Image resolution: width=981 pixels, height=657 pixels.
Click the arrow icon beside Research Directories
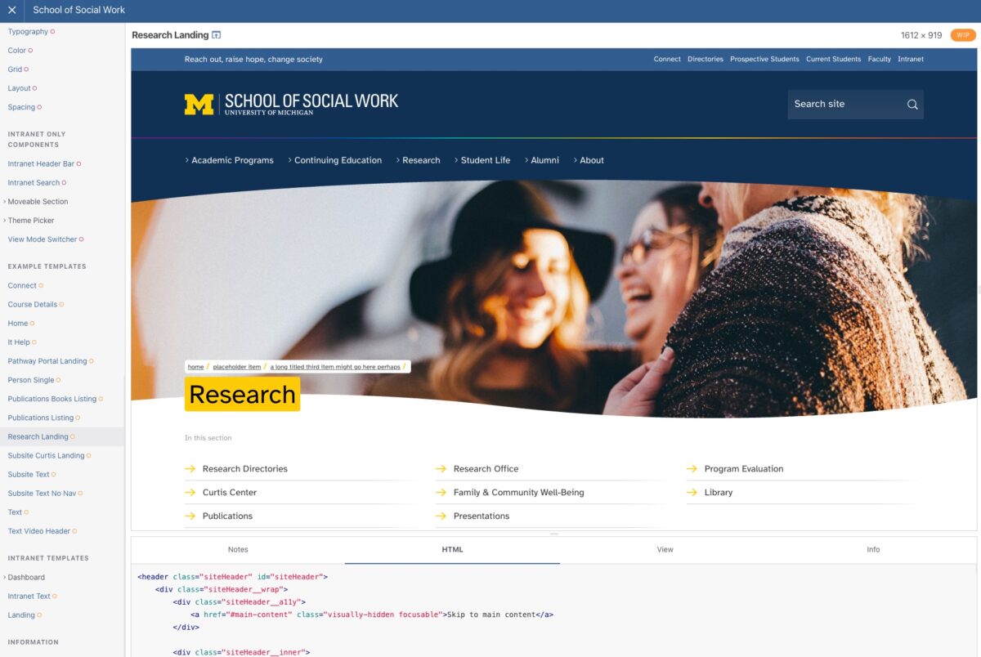(190, 469)
